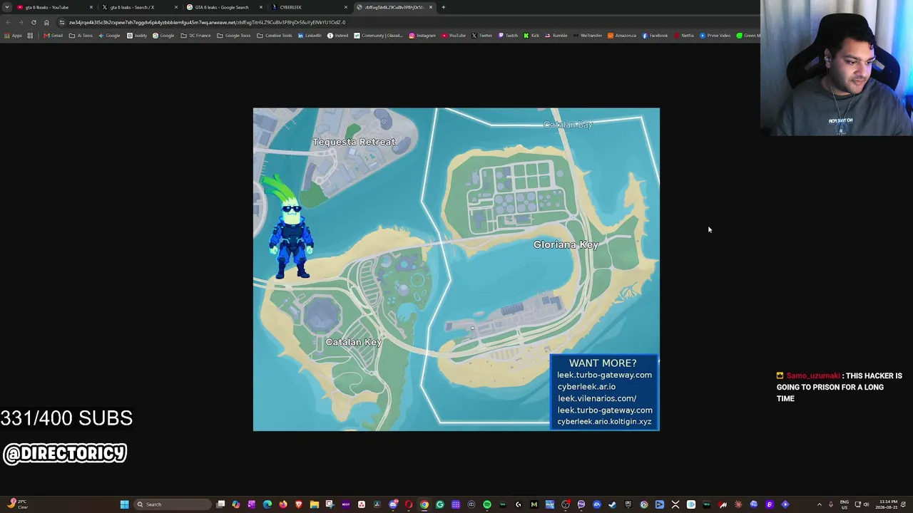Click the Tequesta Retreat map label
The image size is (913, 513).
click(354, 142)
